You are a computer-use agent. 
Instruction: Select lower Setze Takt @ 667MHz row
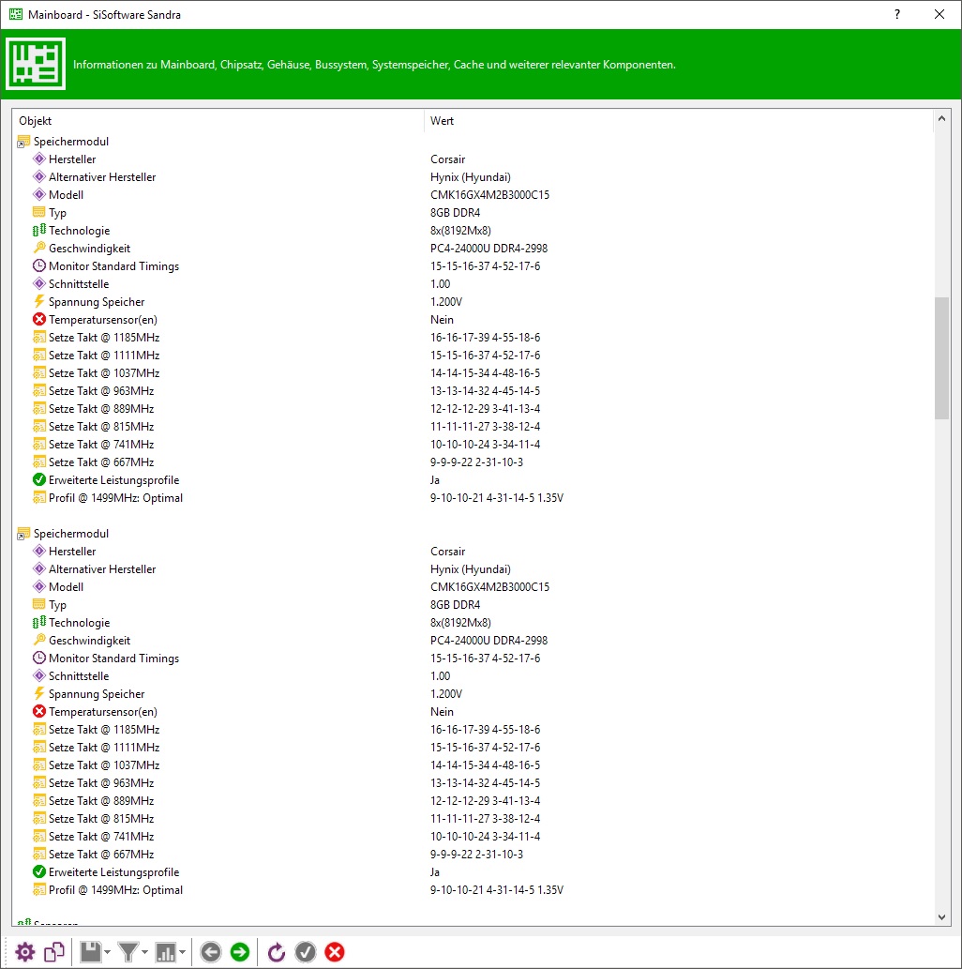tap(473, 855)
